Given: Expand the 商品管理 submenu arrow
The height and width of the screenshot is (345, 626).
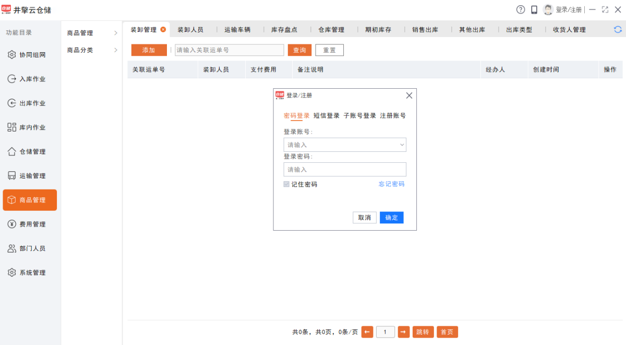Looking at the screenshot, I should click(x=116, y=33).
